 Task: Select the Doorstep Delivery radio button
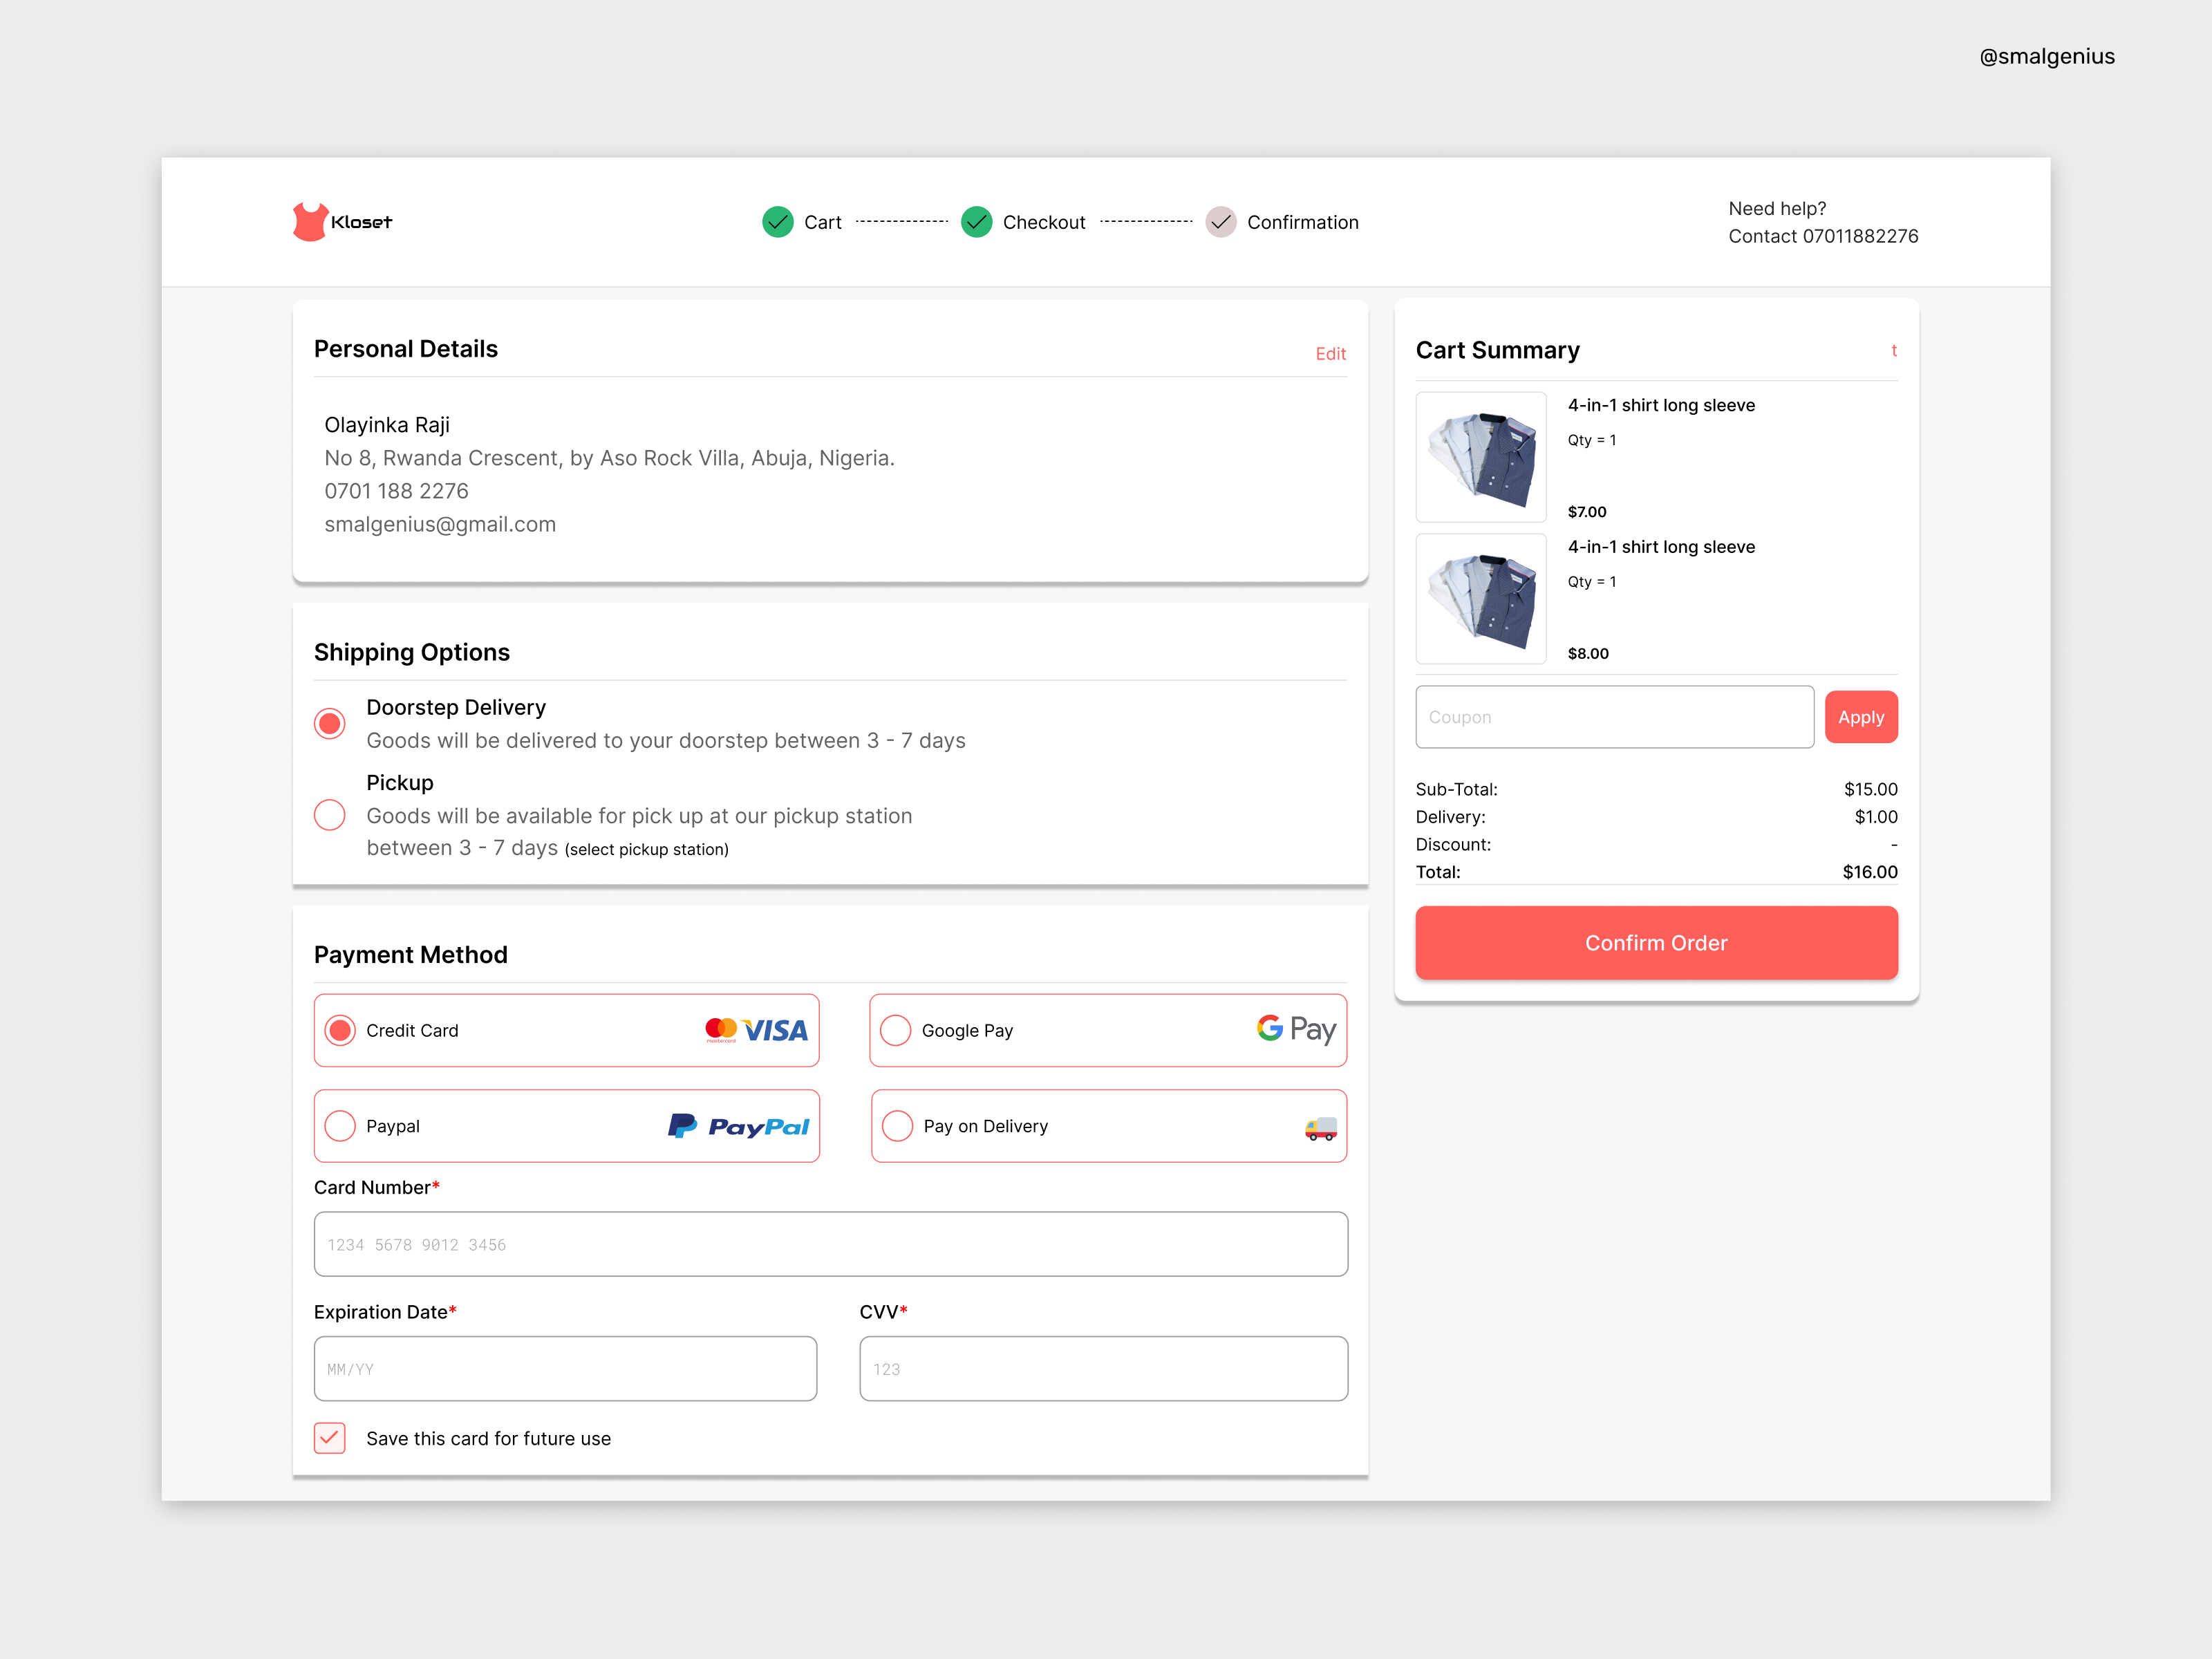tap(330, 723)
